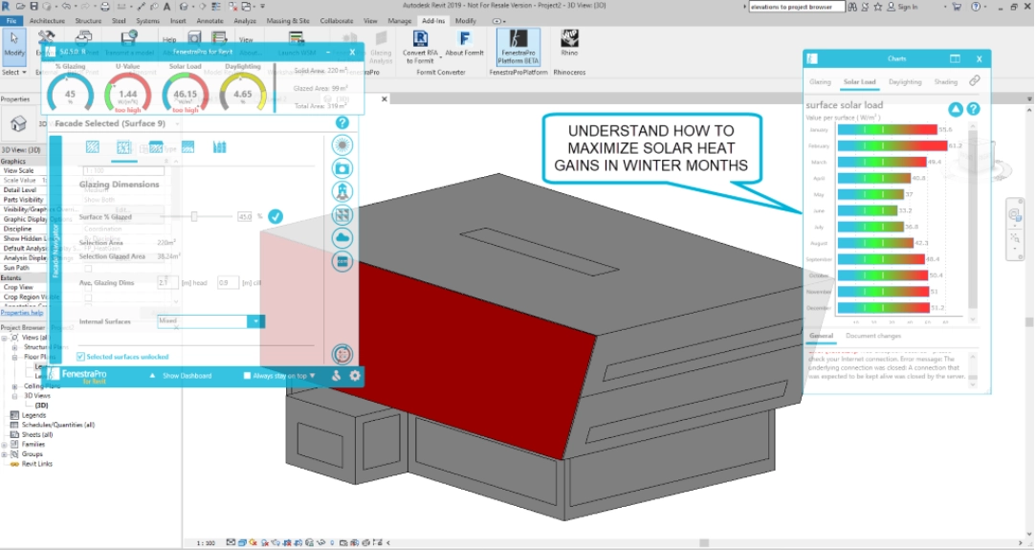Collapse the 3D Views tree node

click(x=14, y=396)
